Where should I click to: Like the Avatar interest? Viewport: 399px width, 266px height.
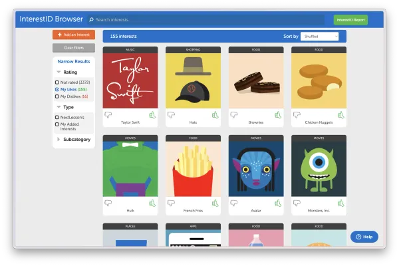[278, 203]
